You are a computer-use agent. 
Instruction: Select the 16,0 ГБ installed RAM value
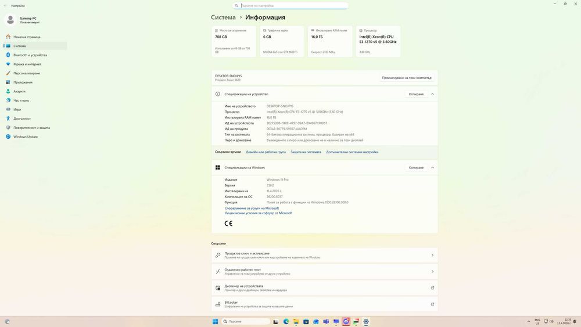pyautogui.click(x=271, y=117)
